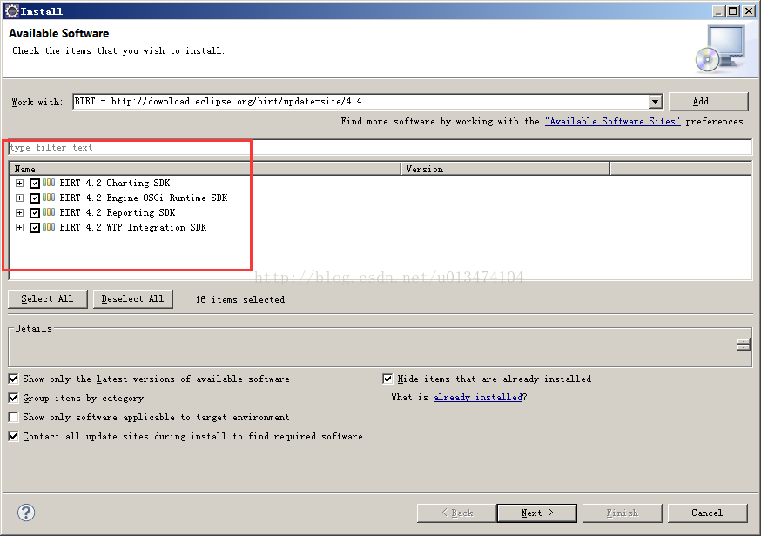Screen dimensions: 761x536
Task: Click the BIRT 4.2 WTP Integration SDK icon
Action: (x=49, y=227)
